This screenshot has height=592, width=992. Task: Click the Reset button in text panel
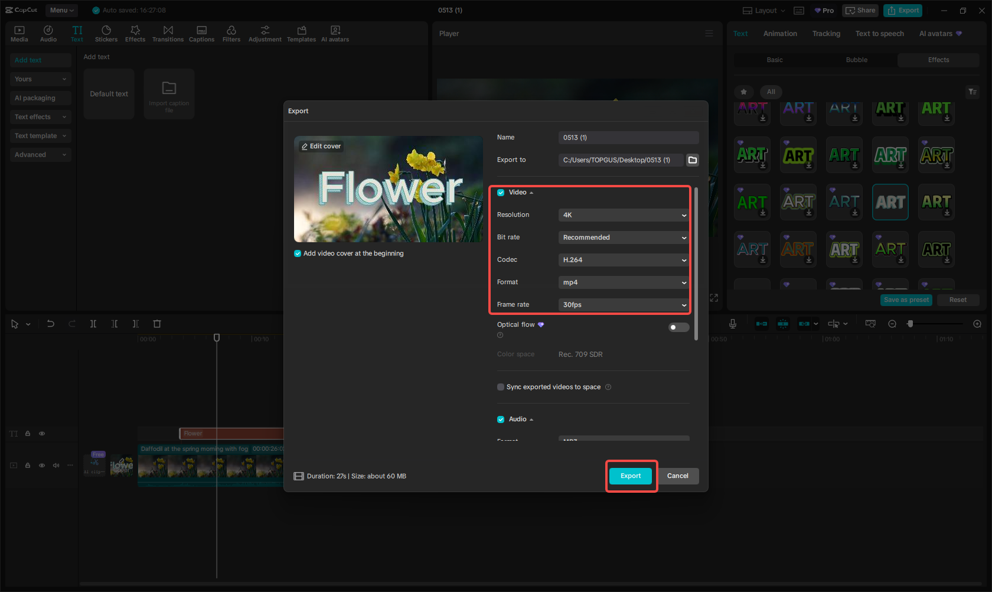[x=958, y=300]
